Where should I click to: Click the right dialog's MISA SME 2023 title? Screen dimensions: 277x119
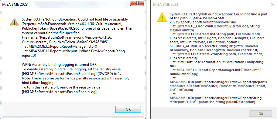tap(166, 5)
